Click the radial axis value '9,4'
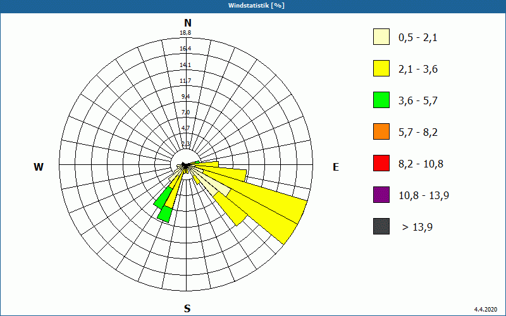Screen dimensions: 506x316 pyautogui.click(x=185, y=97)
